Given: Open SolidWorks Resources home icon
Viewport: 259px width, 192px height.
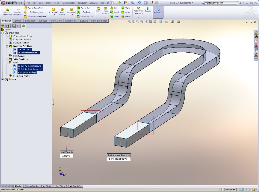Looking at the screenshot, I should 256,32.
